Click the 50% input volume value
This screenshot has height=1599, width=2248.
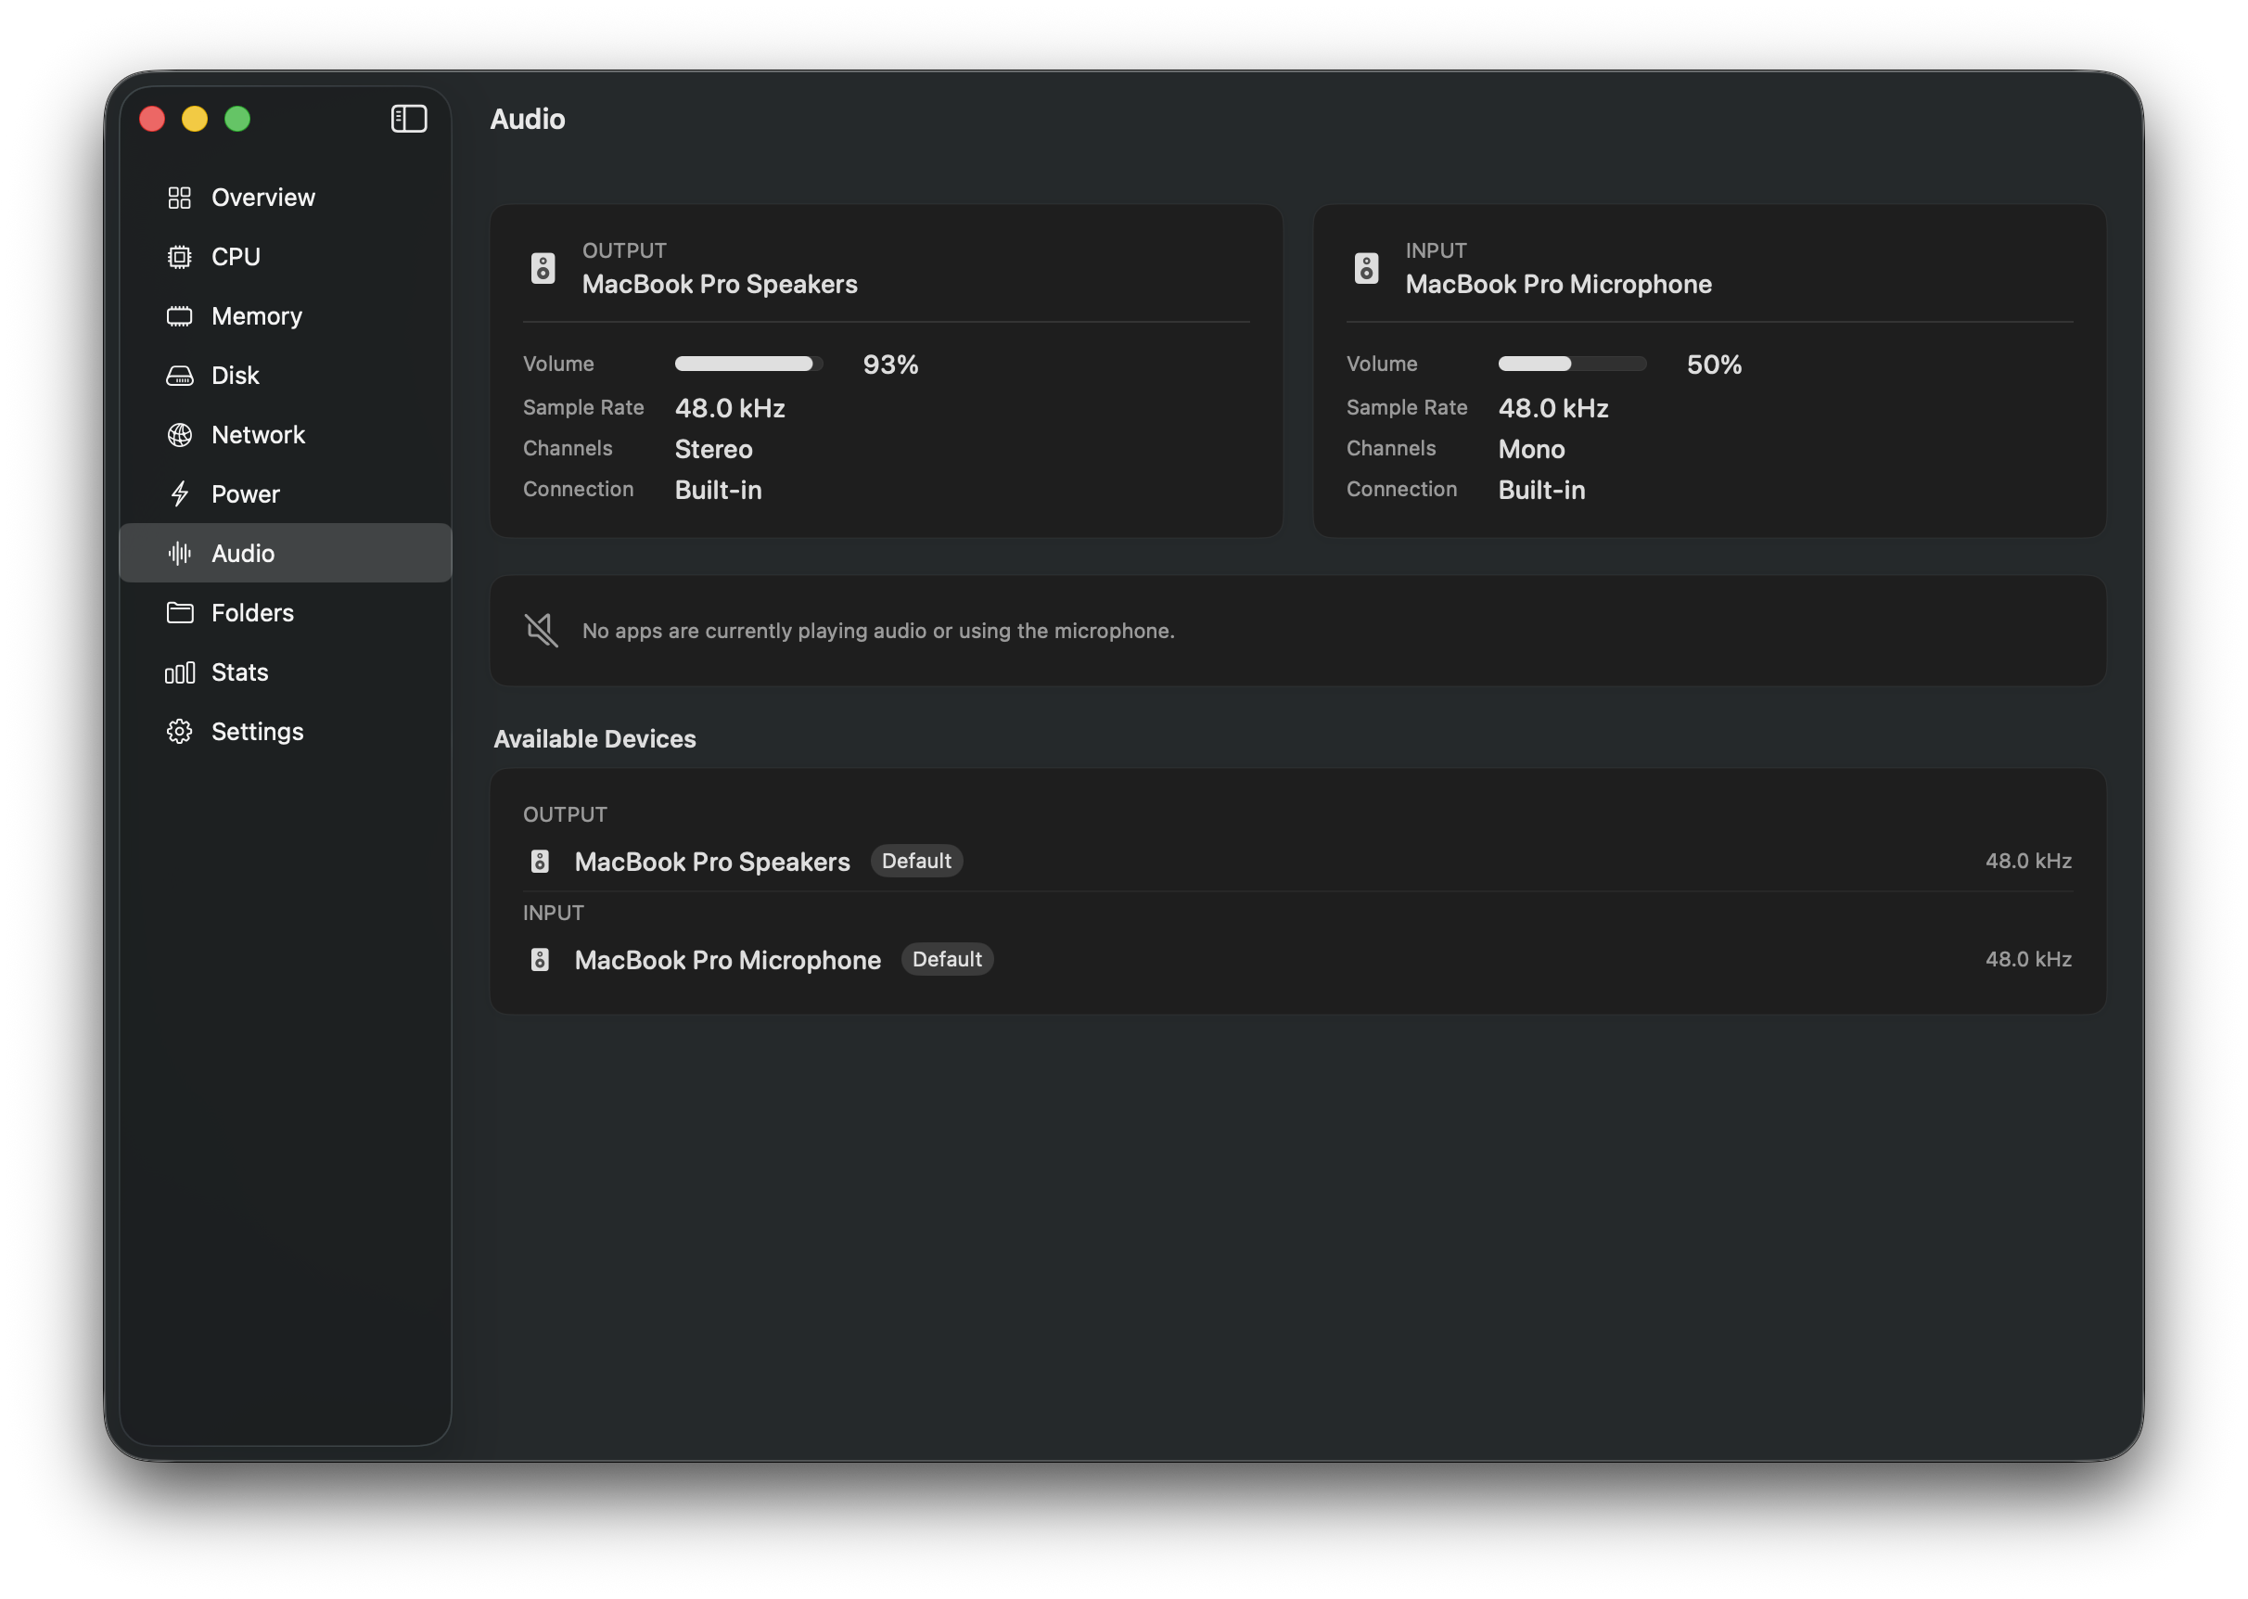pyautogui.click(x=1715, y=365)
